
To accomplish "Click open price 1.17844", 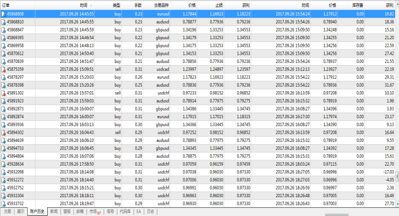I will point(190,14).
